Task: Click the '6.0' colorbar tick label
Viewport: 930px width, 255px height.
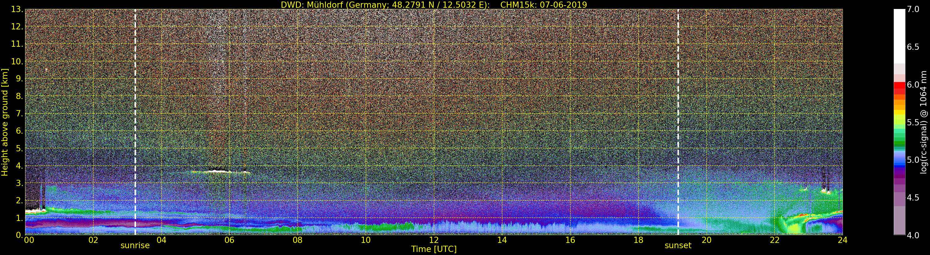Action: click(x=913, y=85)
